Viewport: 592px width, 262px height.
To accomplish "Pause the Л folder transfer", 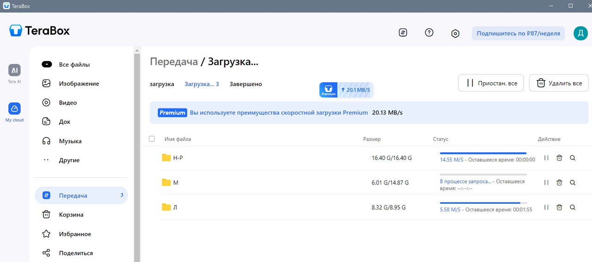I will coord(546,207).
